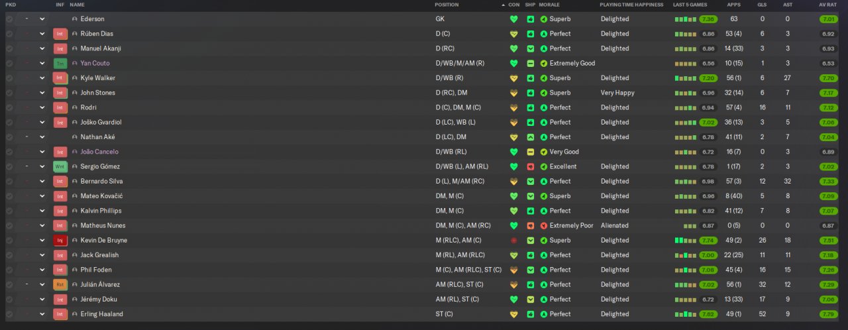Open the position dropdown for João Cancelo
The image size is (848, 330).
pyautogui.click(x=42, y=152)
